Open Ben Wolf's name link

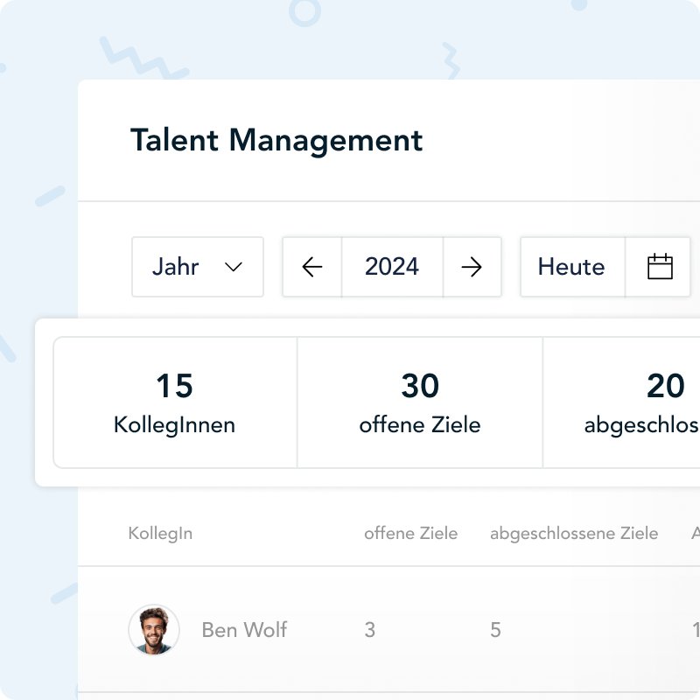tap(244, 630)
